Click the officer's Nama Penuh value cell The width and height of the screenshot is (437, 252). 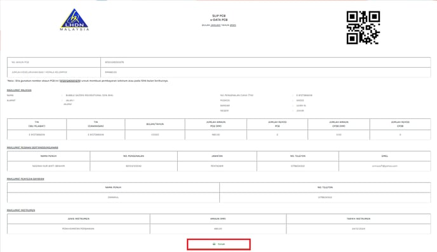click(48, 166)
